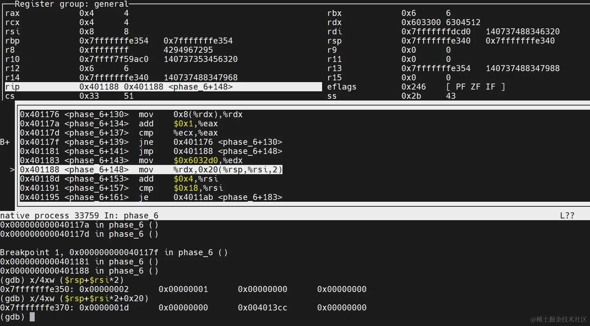Image resolution: width=590 pixels, height=326 pixels.
Task: Select the rip register row
Action: pyautogui.click(x=163, y=87)
